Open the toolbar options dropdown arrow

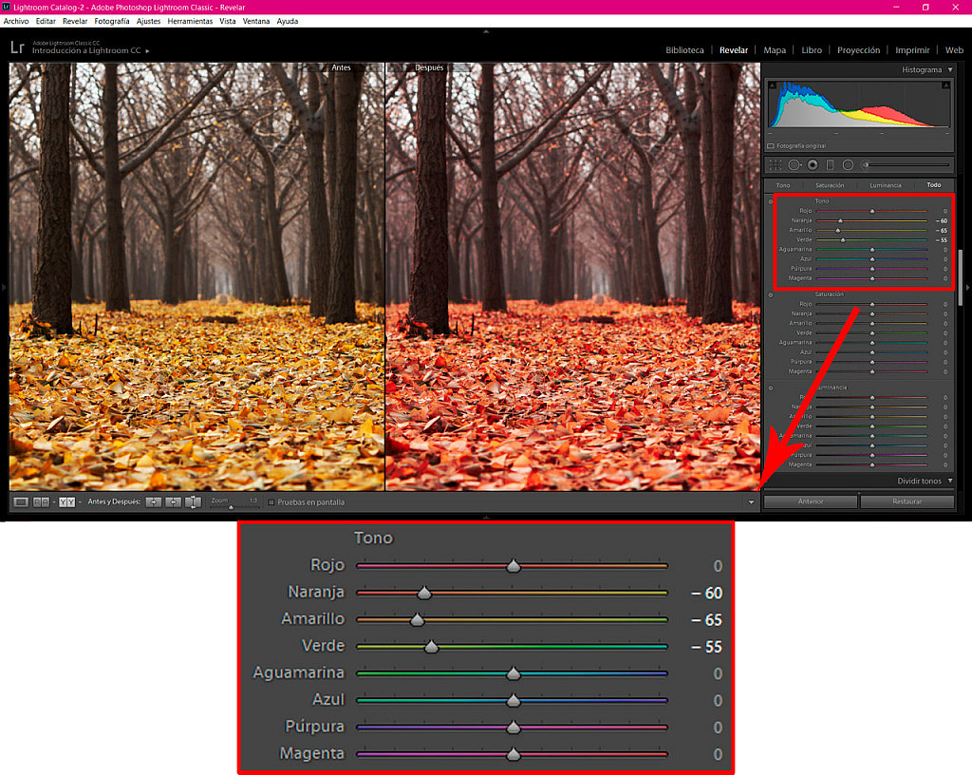coord(751,501)
